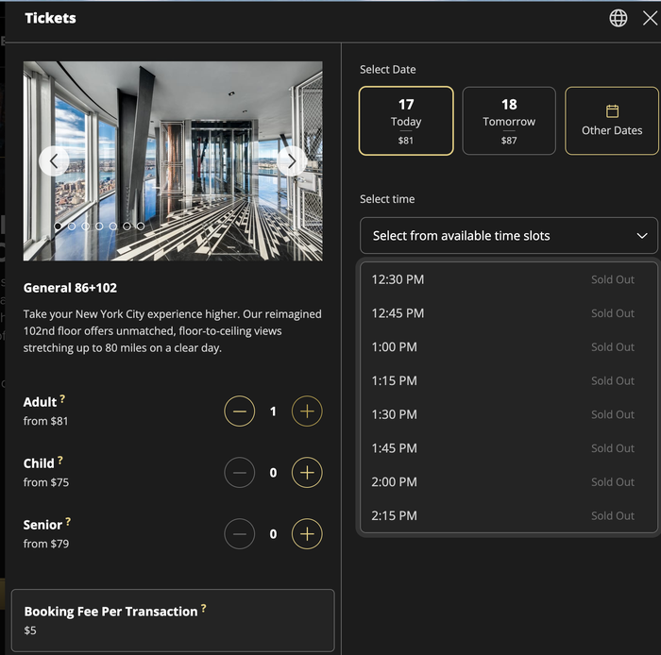Open Adult ticket info question mark
The image size is (661, 655).
pyautogui.click(x=62, y=398)
